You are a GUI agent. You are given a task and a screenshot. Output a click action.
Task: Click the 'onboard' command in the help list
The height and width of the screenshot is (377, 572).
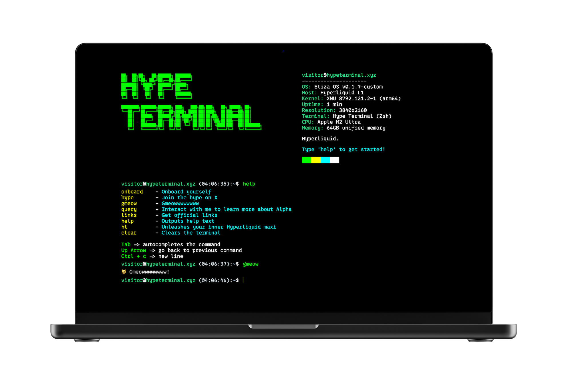(132, 192)
